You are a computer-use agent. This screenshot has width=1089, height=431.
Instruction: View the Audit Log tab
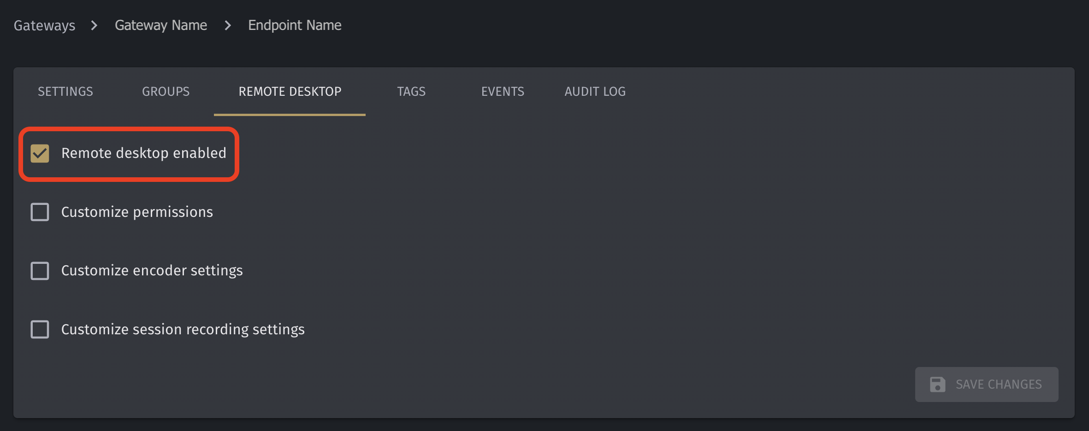pos(595,92)
